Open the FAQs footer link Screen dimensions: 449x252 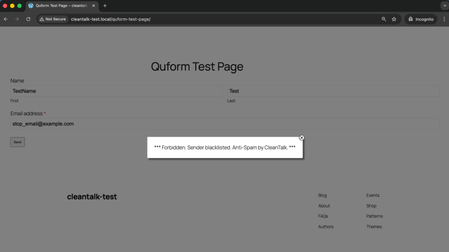tap(323, 216)
